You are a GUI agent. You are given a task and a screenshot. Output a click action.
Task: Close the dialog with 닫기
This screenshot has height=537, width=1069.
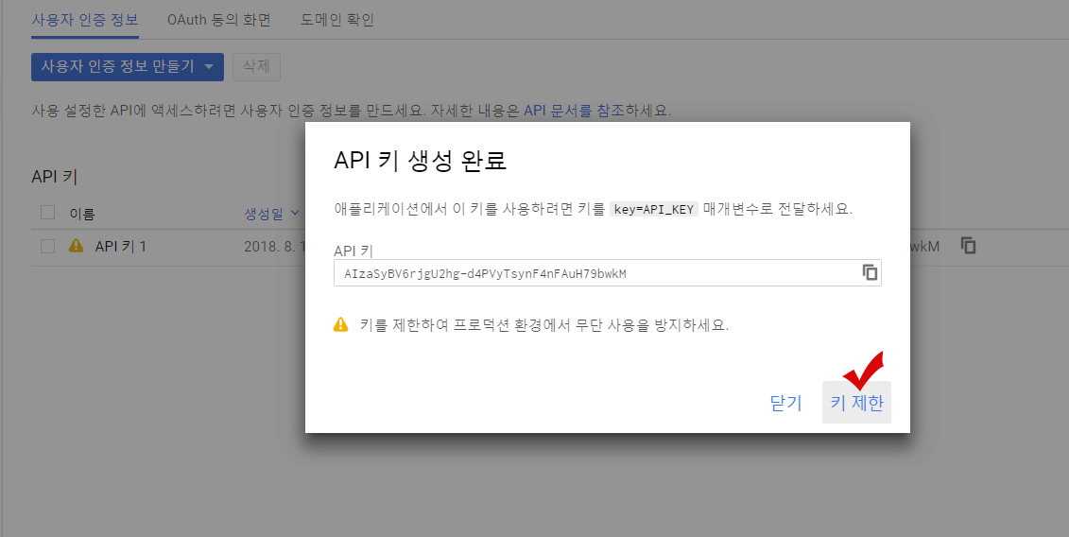tap(785, 403)
